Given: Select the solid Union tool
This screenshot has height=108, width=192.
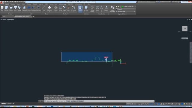Looking at the screenshot, I should pos(29,8).
